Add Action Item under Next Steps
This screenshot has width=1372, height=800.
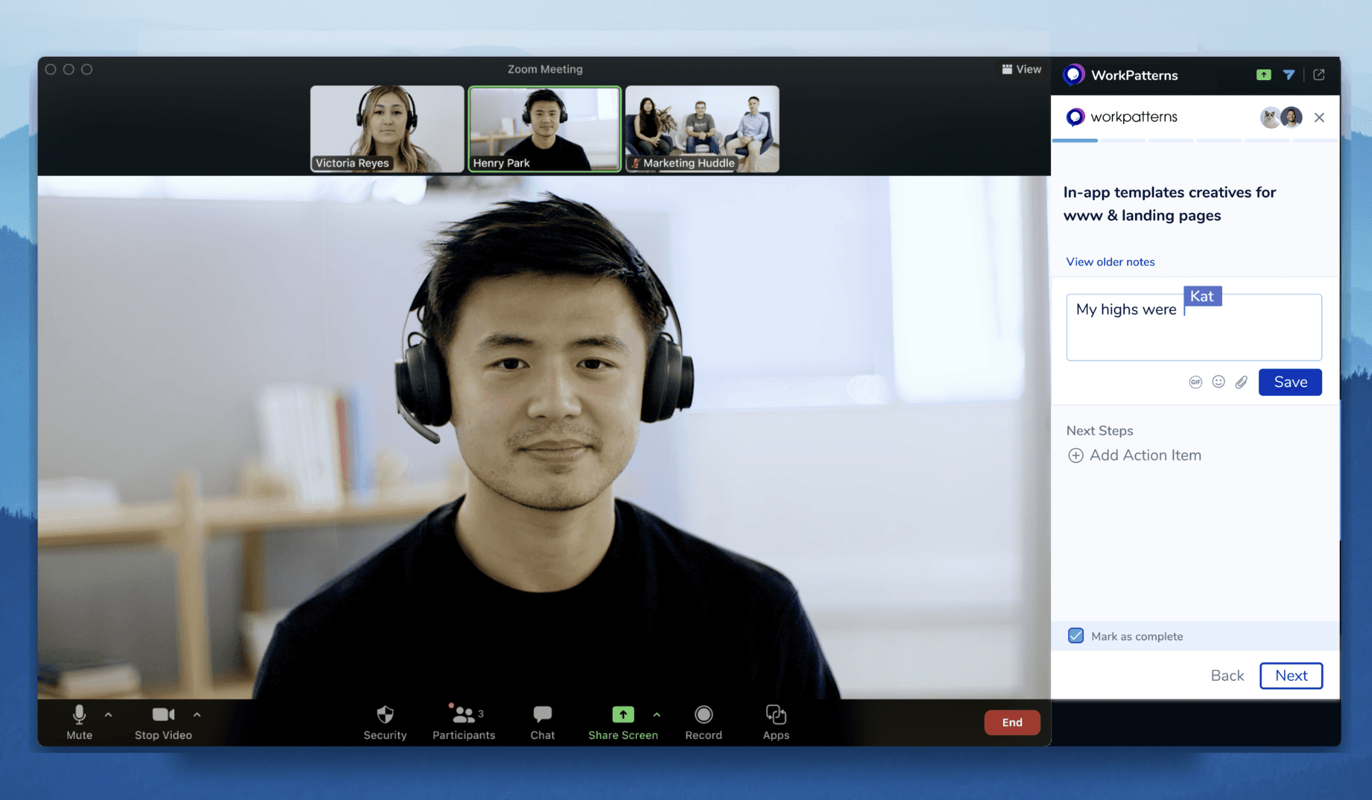[x=1134, y=455]
